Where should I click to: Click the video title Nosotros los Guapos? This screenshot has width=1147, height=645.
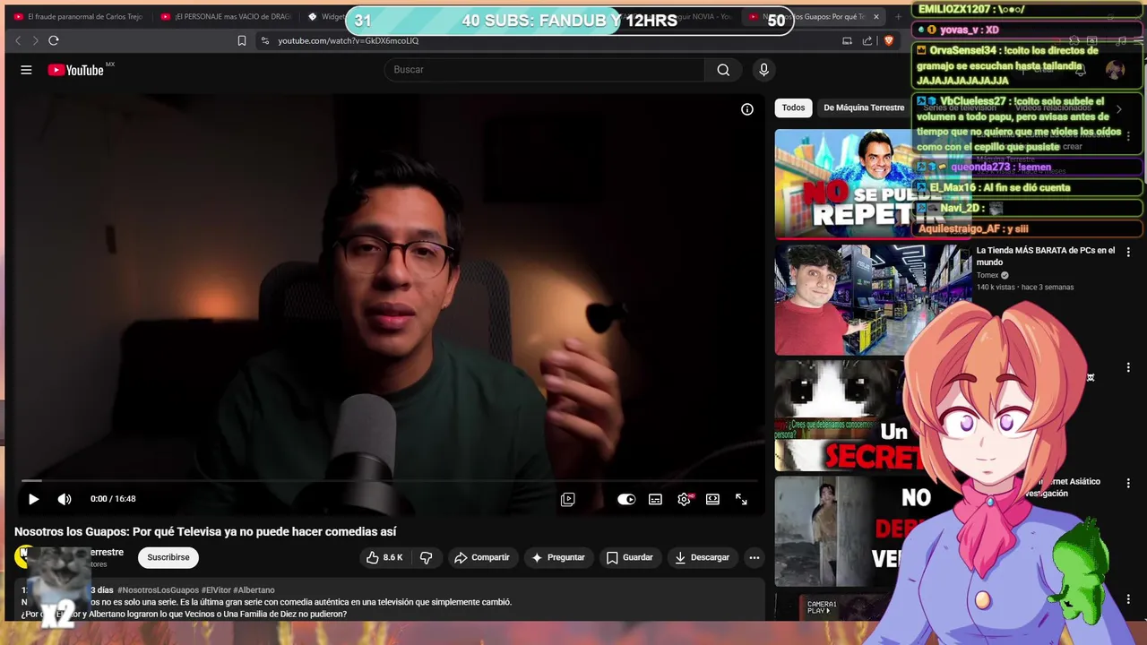[205, 532]
